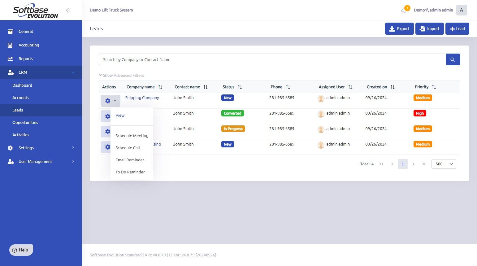This screenshot has height=266, width=477.
Task: Expand the Settings sidebar menu
Action: tap(41, 148)
